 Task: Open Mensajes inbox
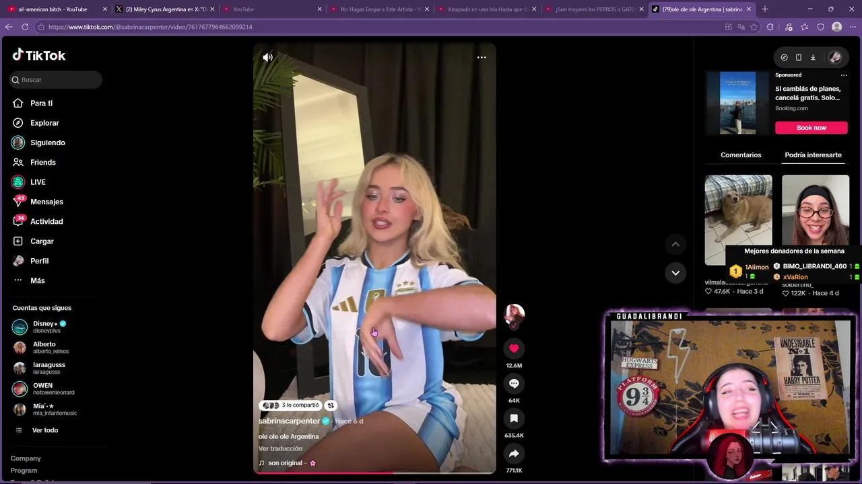pyautogui.click(x=46, y=202)
